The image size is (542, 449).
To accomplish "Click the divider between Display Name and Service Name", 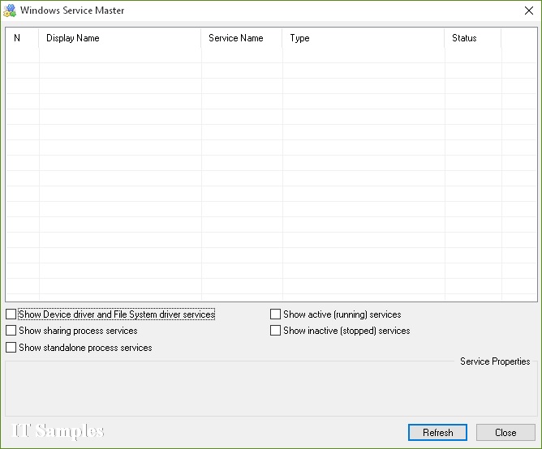I will pyautogui.click(x=201, y=38).
